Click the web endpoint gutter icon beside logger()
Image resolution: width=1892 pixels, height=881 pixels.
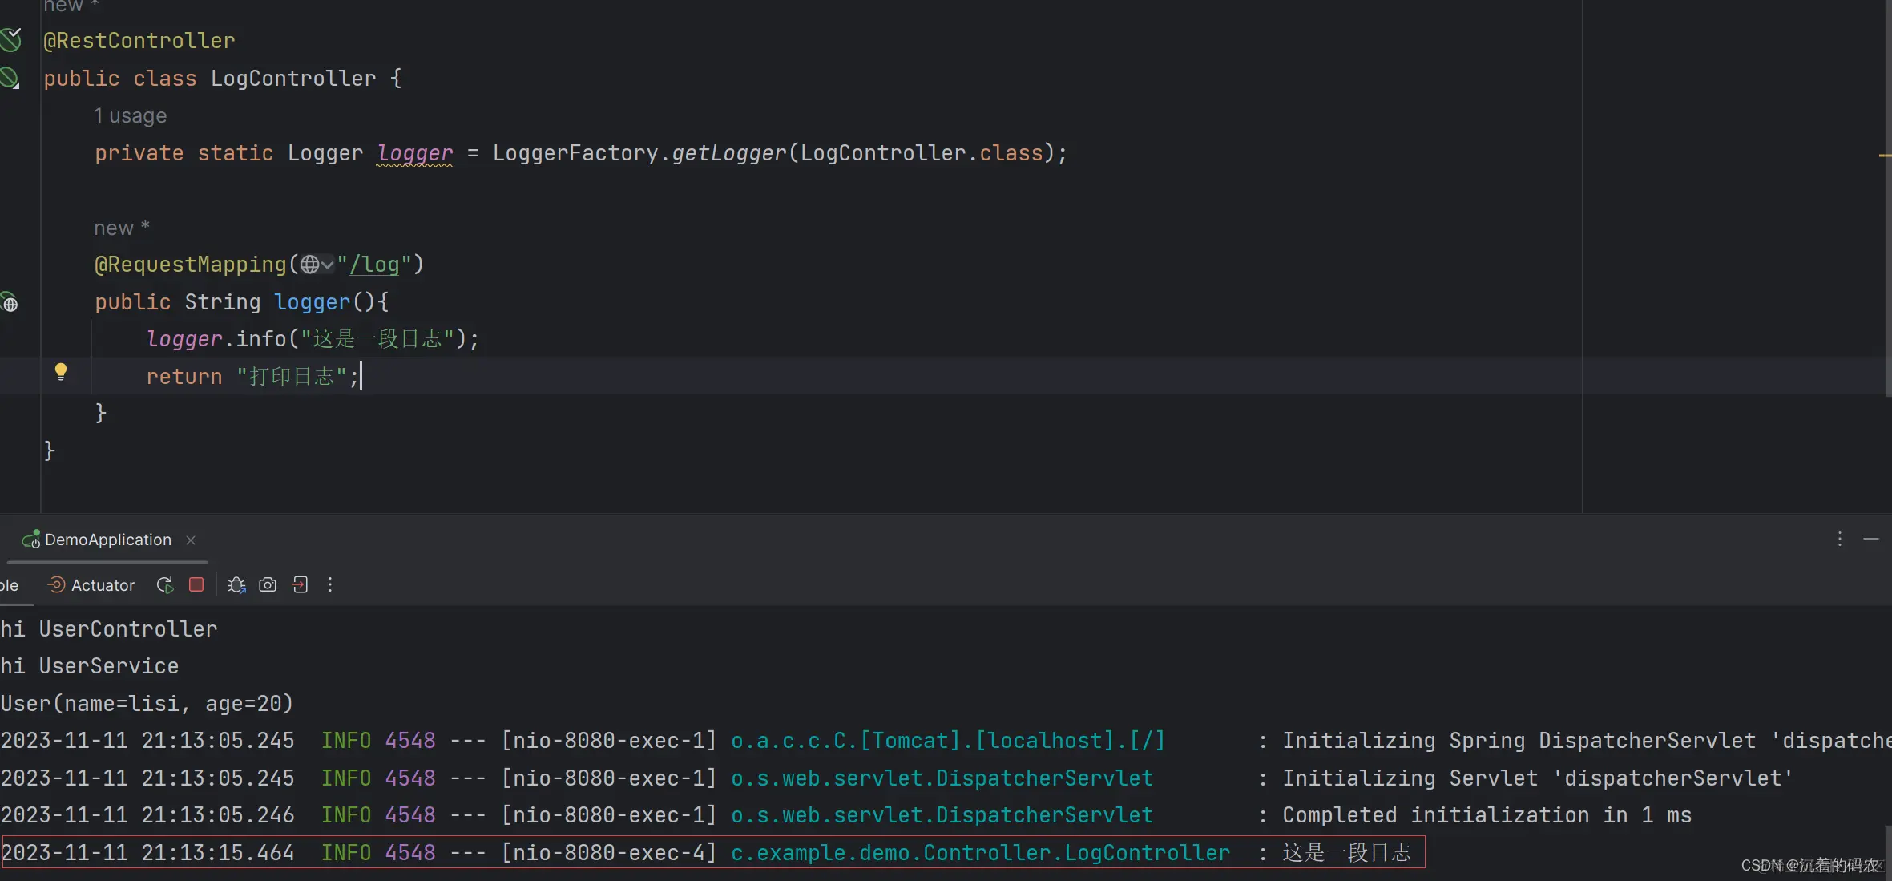pos(10,303)
